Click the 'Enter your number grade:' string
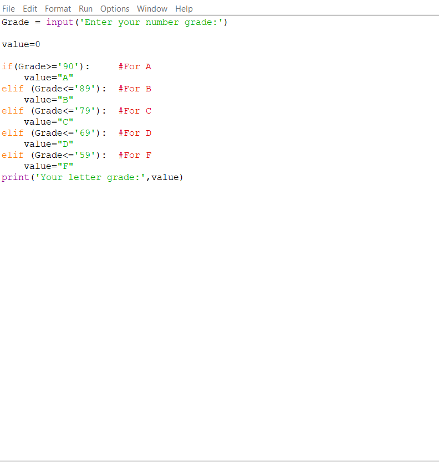This screenshot has width=439, height=462. point(151,22)
